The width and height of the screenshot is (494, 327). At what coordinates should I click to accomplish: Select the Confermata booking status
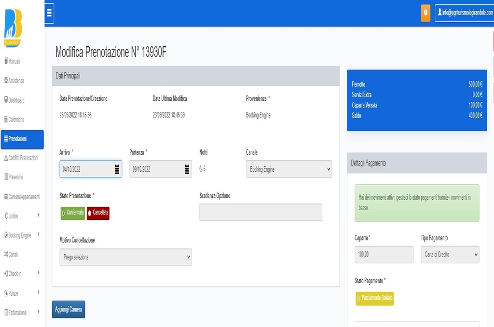(x=72, y=213)
